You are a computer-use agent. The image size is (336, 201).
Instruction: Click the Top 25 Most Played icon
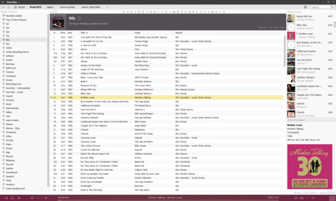tap(3, 20)
